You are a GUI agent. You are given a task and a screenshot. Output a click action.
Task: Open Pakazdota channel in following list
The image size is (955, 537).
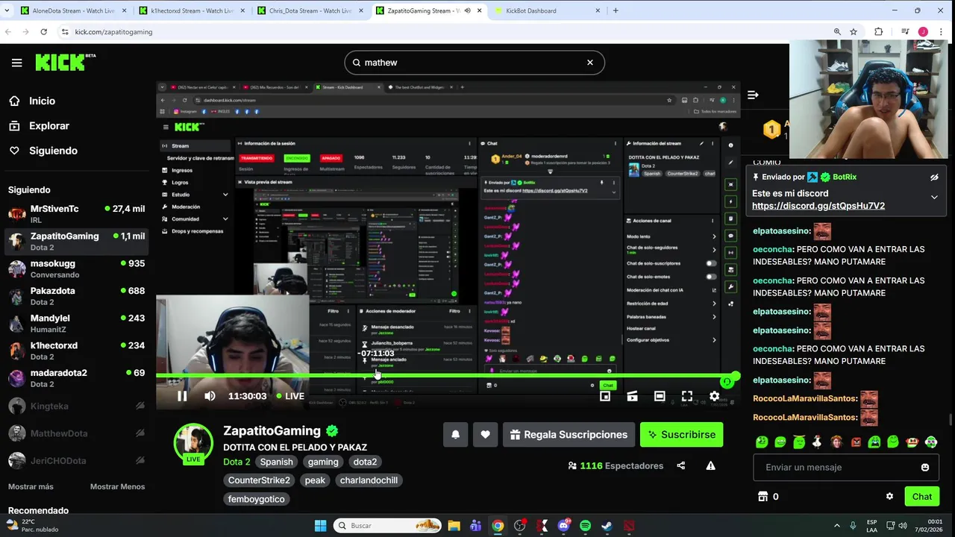coord(76,296)
